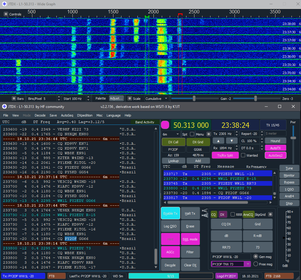The height and width of the screenshot is (280, 301).
Task: Increase the Bins/Pixel stepper value
Action: coord(59,97)
